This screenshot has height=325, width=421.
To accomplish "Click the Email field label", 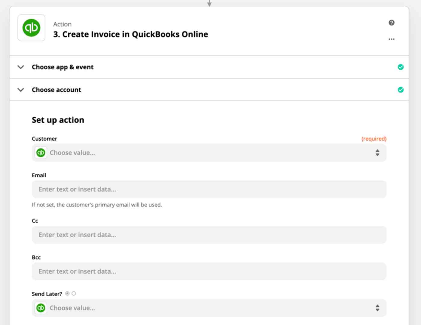I will click(39, 175).
